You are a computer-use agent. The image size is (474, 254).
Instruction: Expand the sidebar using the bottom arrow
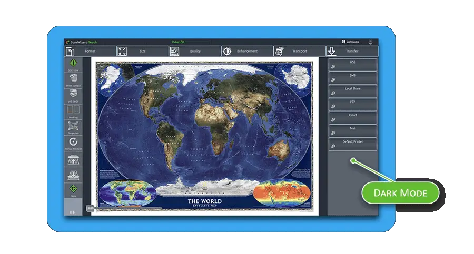tap(73, 212)
